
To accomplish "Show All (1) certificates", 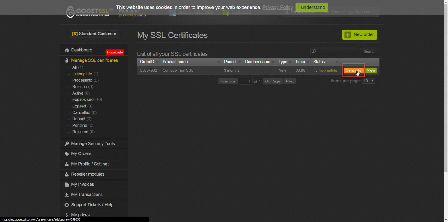I will point(78,67).
